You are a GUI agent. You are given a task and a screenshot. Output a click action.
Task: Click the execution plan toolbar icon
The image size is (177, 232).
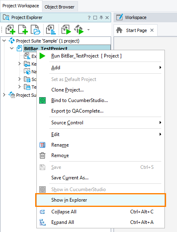(x=51, y=30)
